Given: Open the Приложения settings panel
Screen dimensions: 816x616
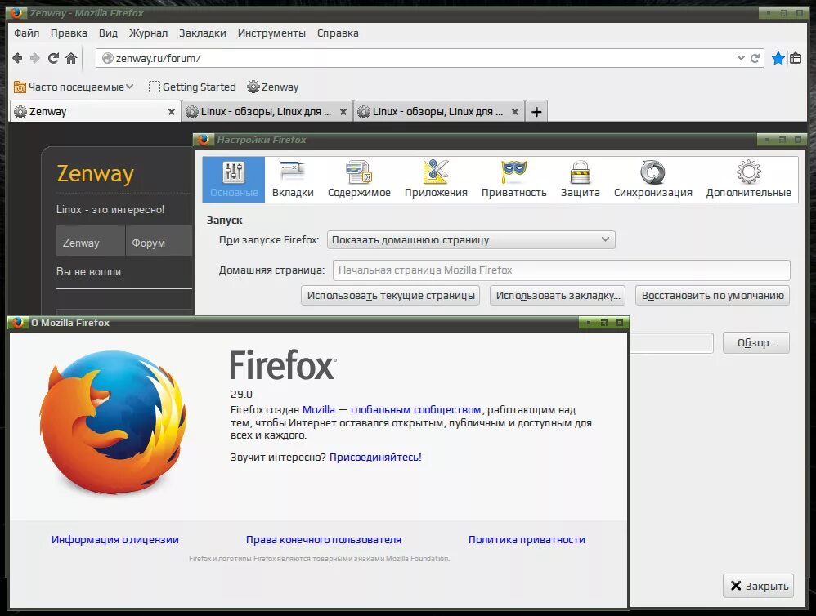Looking at the screenshot, I should coord(436,180).
